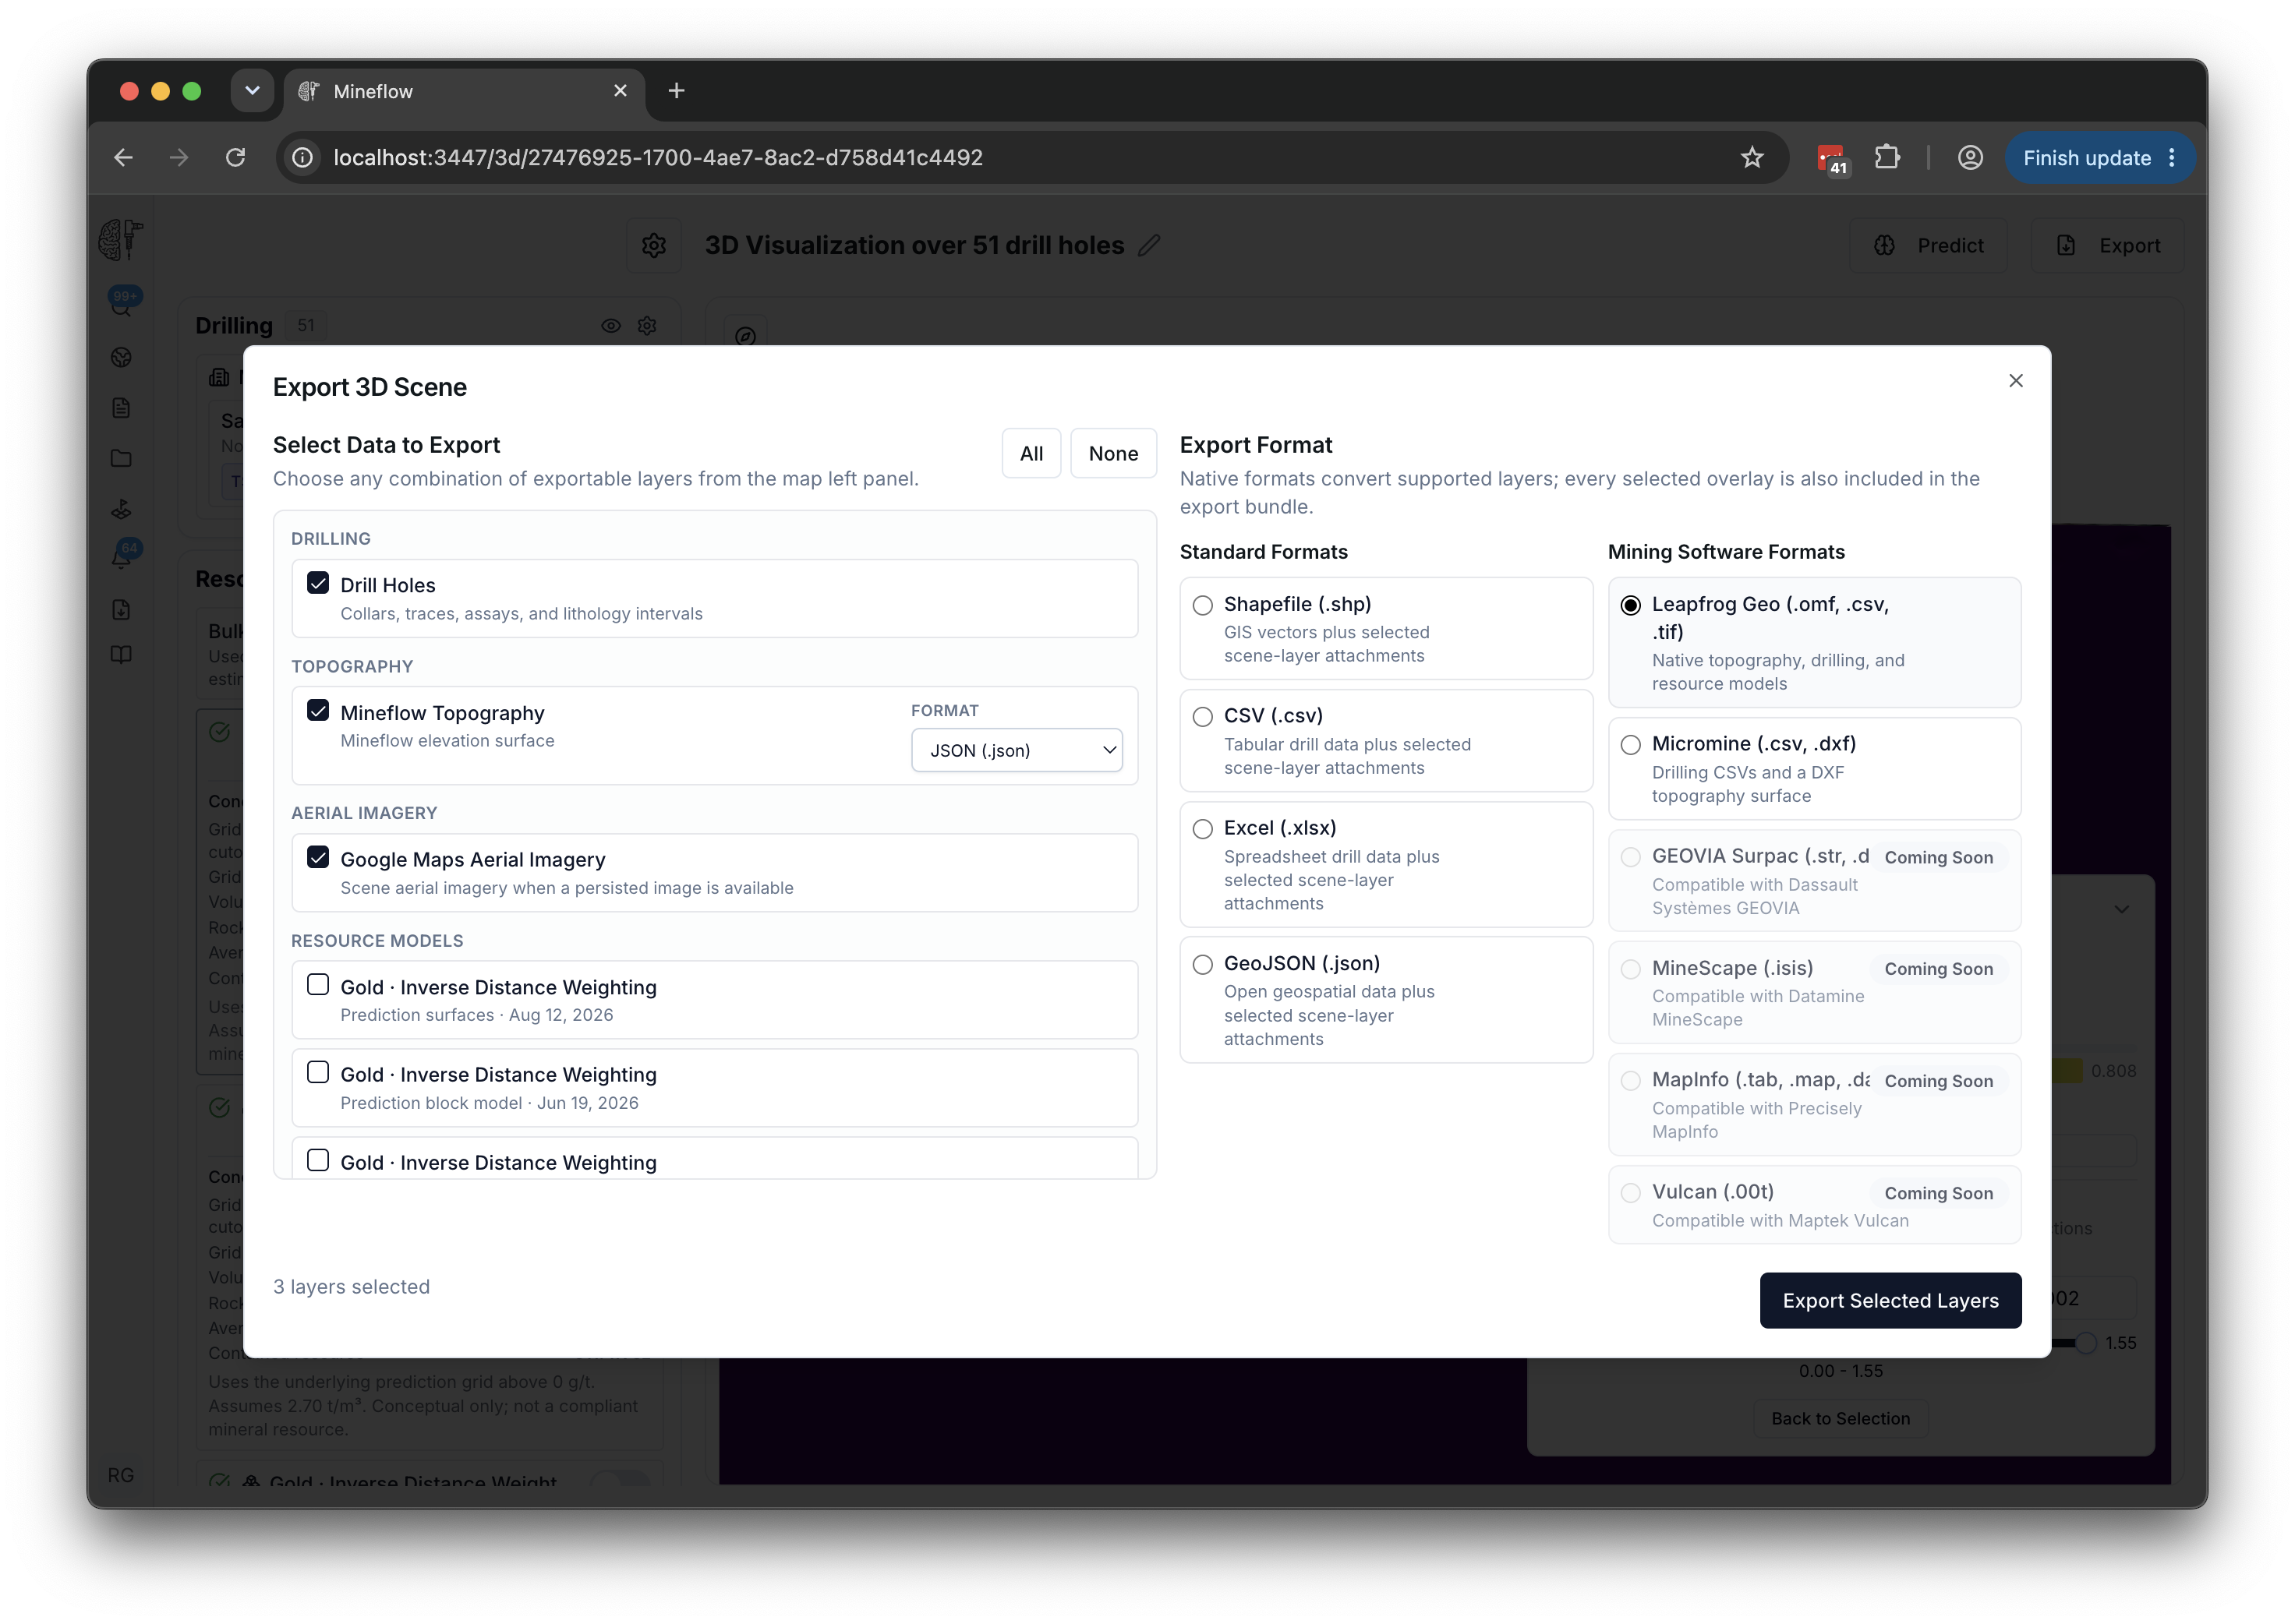Open the extensions puzzle icon
The width and height of the screenshot is (2295, 1624).
coord(1887,157)
